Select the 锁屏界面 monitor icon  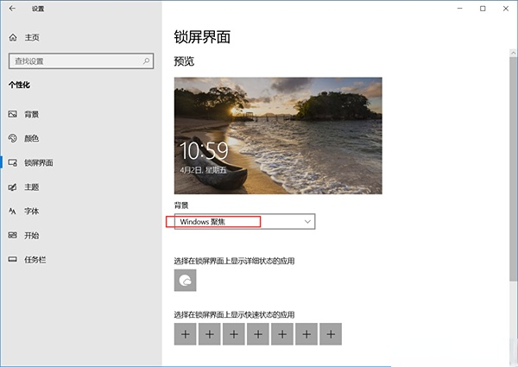[13, 162]
